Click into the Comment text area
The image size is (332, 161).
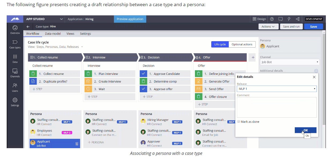coord(277,107)
